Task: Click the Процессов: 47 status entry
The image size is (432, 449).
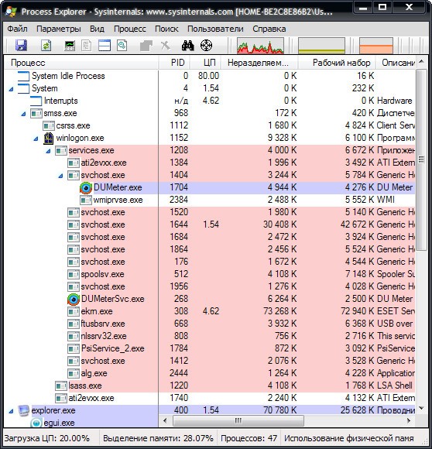Action: point(249,438)
